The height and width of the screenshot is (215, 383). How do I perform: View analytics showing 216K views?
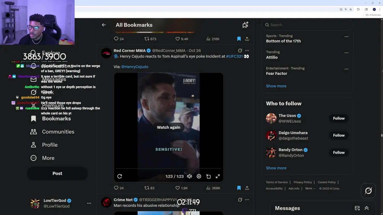pyautogui.click(x=213, y=39)
